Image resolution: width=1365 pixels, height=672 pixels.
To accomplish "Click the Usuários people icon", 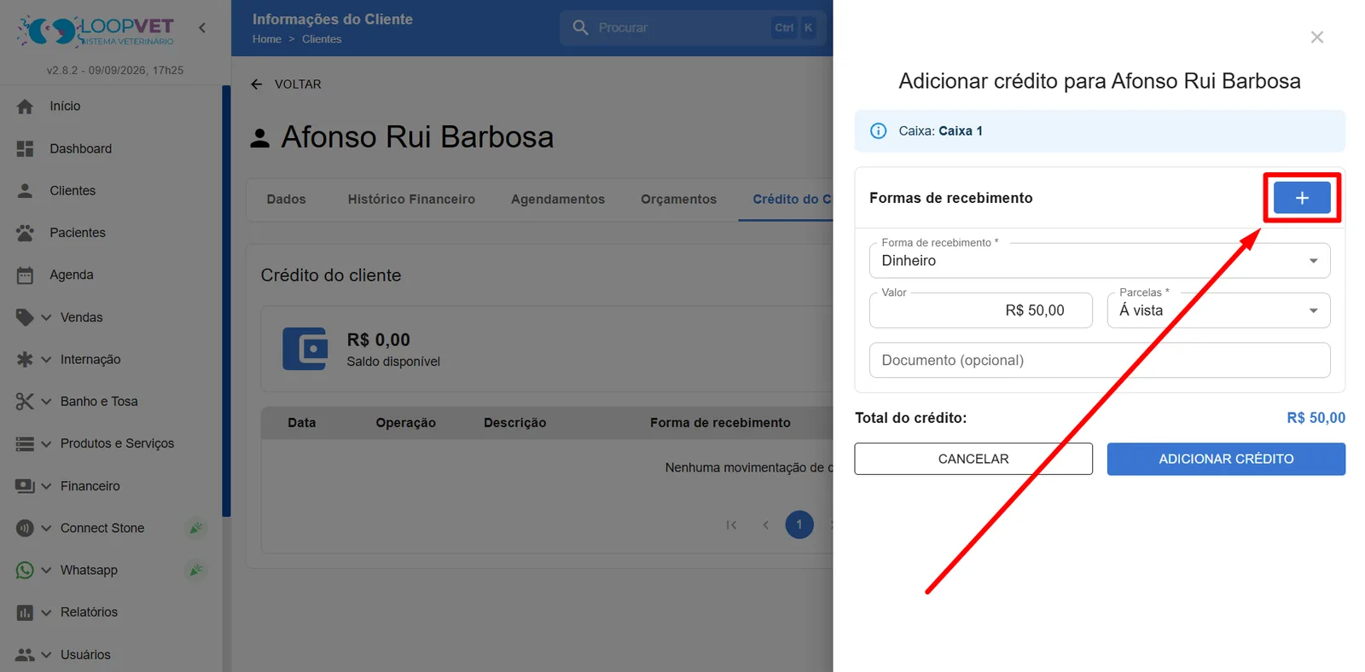I will 25,655.
